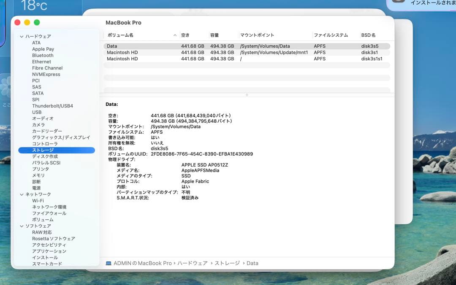Select SPI in the sidebar

point(35,99)
